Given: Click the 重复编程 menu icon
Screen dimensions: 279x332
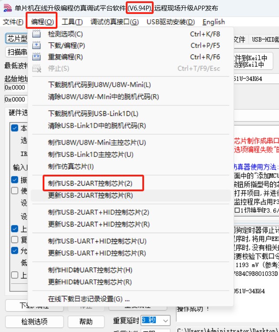Looking at the screenshot, I should tap(37, 57).
